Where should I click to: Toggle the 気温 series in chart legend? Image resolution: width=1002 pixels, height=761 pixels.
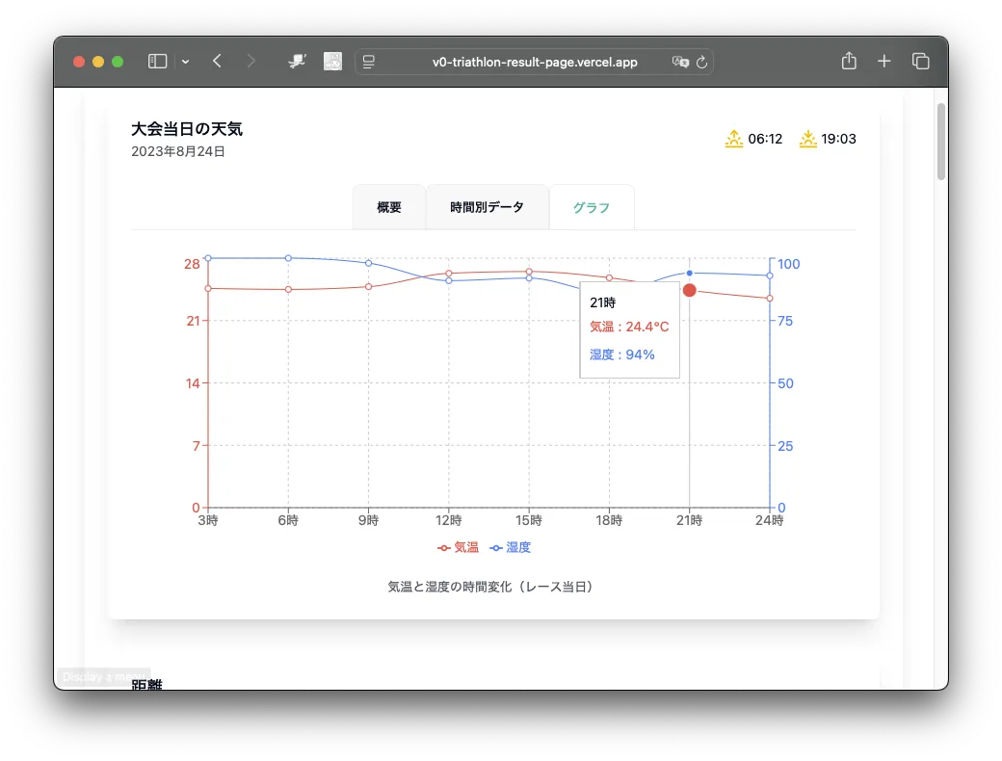point(459,547)
